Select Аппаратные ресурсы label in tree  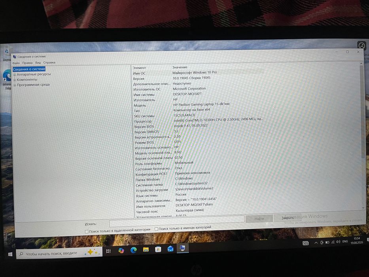34,74
